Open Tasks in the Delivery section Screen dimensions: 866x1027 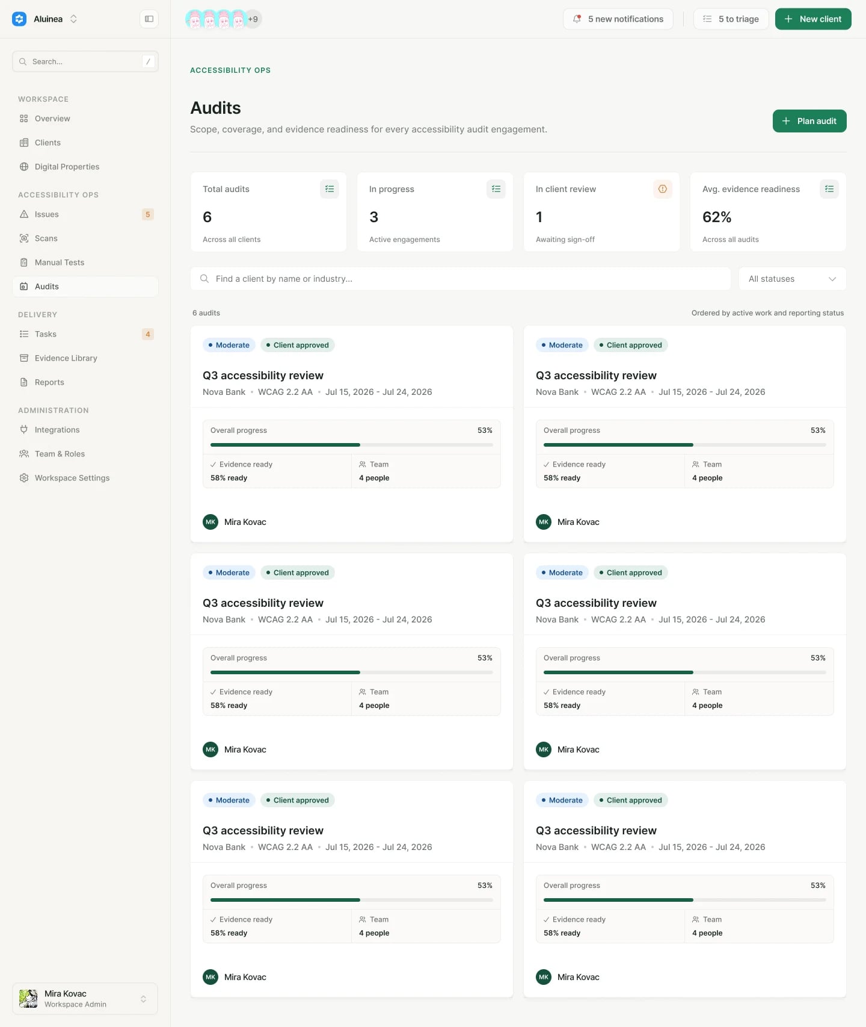(x=85, y=334)
